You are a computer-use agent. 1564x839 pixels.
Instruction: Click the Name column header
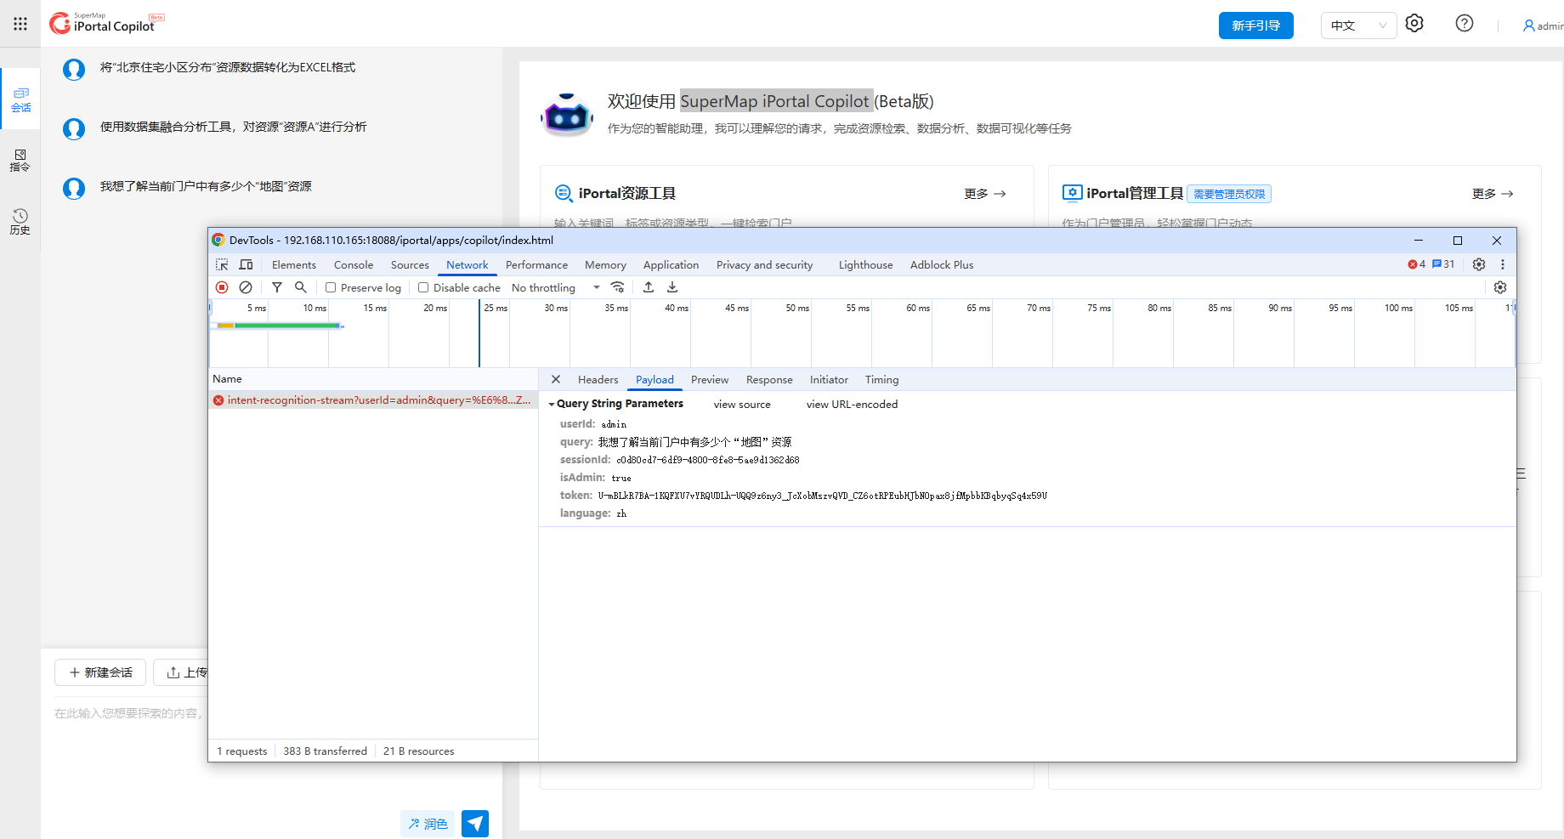373,379
